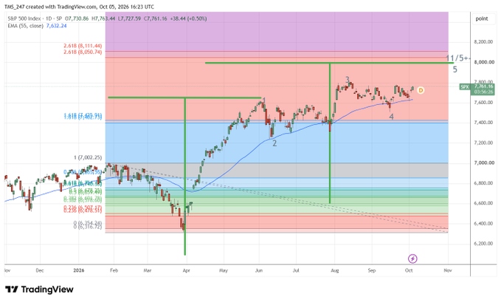Click the low price L7,727.59

click(x=129, y=18)
